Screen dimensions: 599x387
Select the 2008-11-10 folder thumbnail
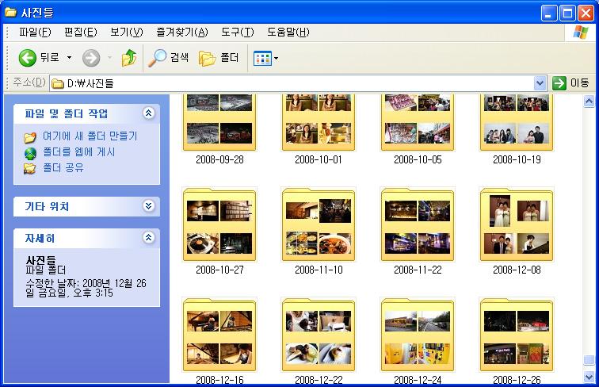point(319,224)
